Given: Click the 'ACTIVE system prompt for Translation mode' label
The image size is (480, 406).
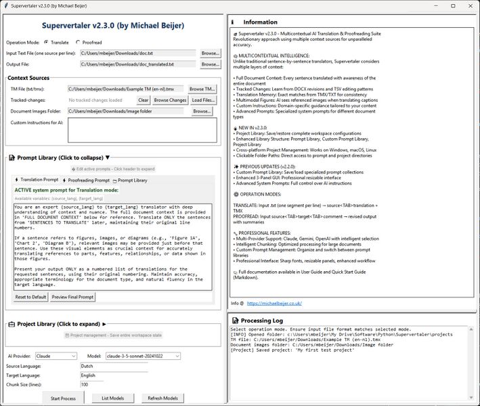Looking at the screenshot, I should (x=66, y=190).
